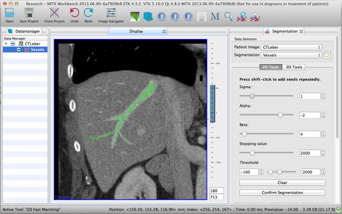The height and width of the screenshot is (214, 342).
Task: Click the Redo arrow icon
Action: [88, 13]
